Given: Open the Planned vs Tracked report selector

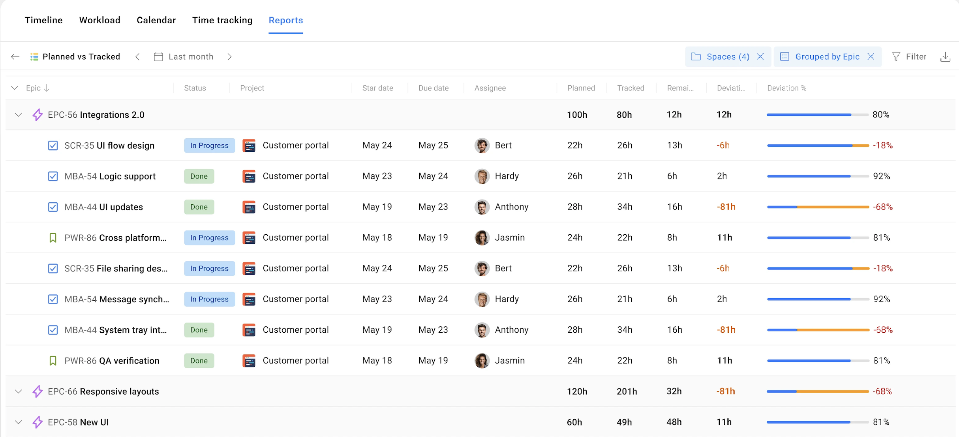Looking at the screenshot, I should click(75, 57).
